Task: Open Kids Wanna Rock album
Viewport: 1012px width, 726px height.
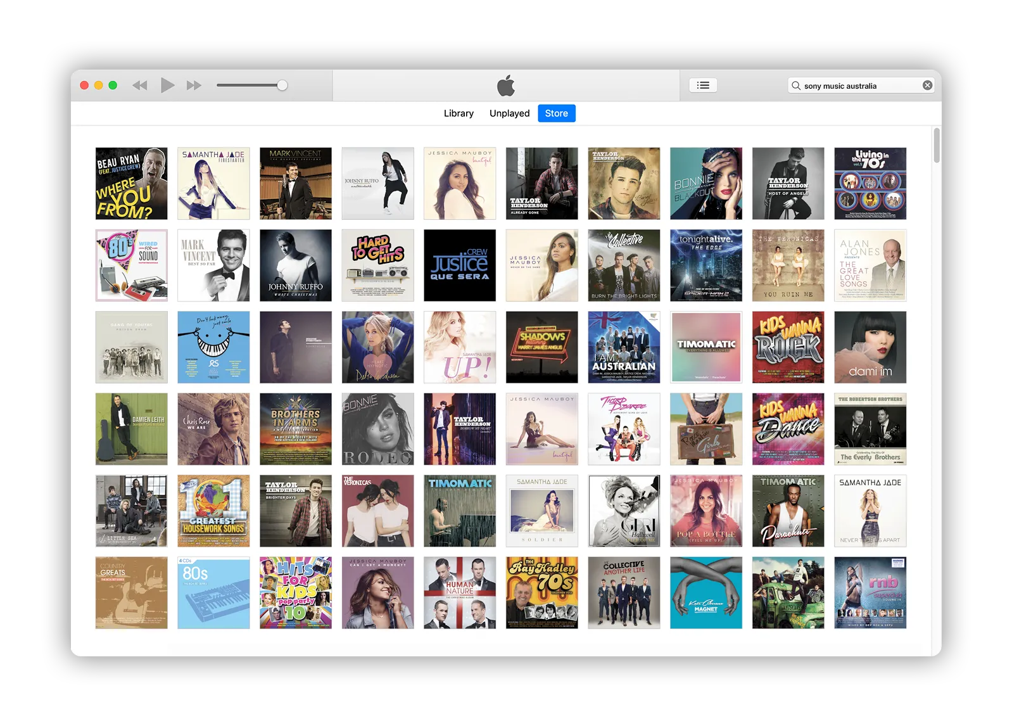Action: (x=788, y=347)
